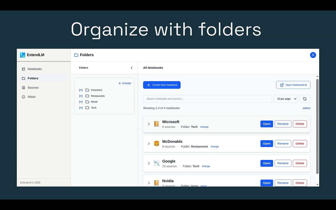Click the search notebooks and sources field
The image size is (336, 210).
coord(207,99)
